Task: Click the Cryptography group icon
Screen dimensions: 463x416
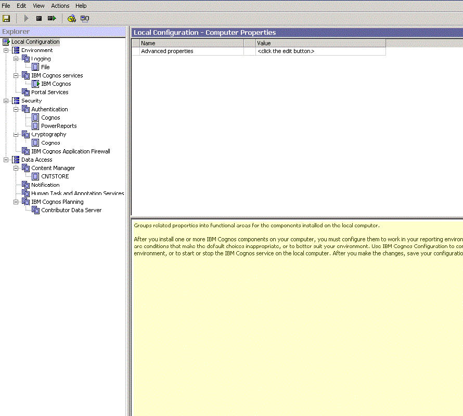Action: [x=25, y=135]
